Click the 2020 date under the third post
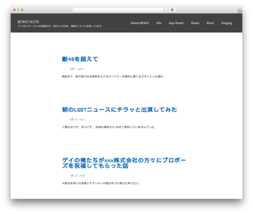Viewport: 253px width, 214px height. (x=77, y=176)
